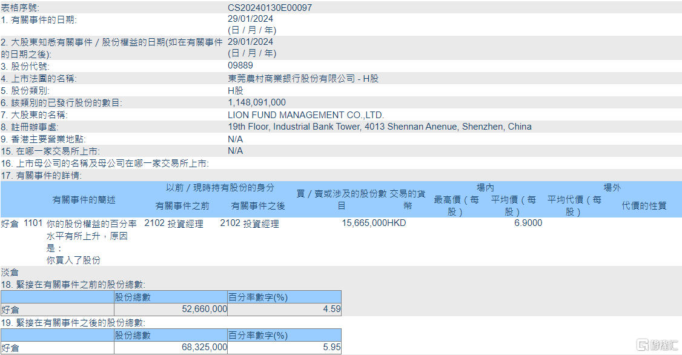Click the registered office address in Shenzhen
The width and height of the screenshot is (682, 355).
coord(380,127)
